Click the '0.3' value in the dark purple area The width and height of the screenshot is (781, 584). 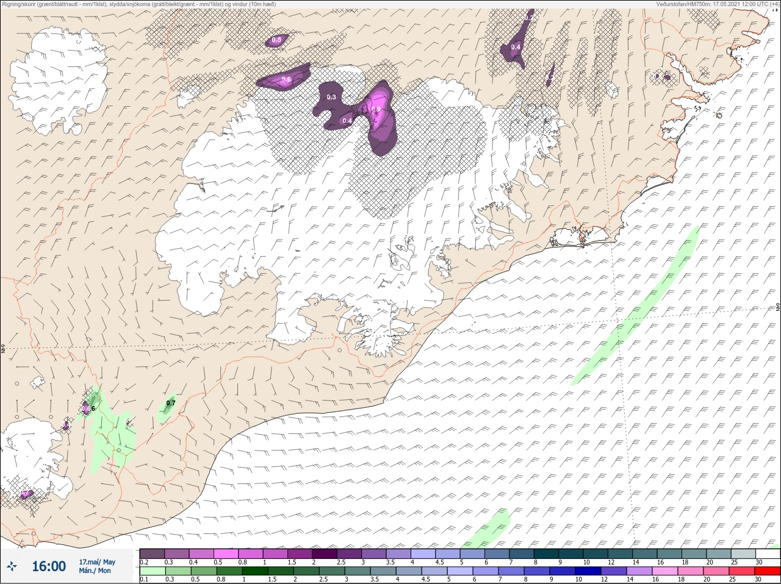pos(331,97)
